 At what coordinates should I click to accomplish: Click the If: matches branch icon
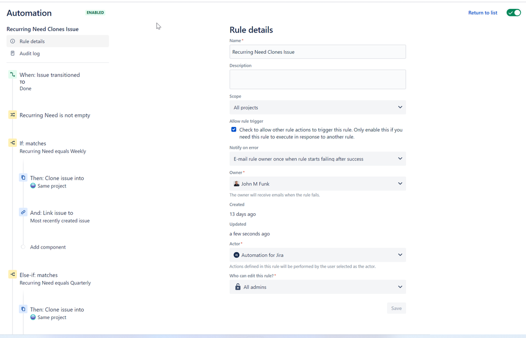12,143
